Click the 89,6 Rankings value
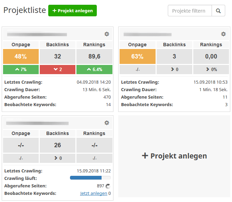Viewport: 232px width, 202px height. (94, 56)
